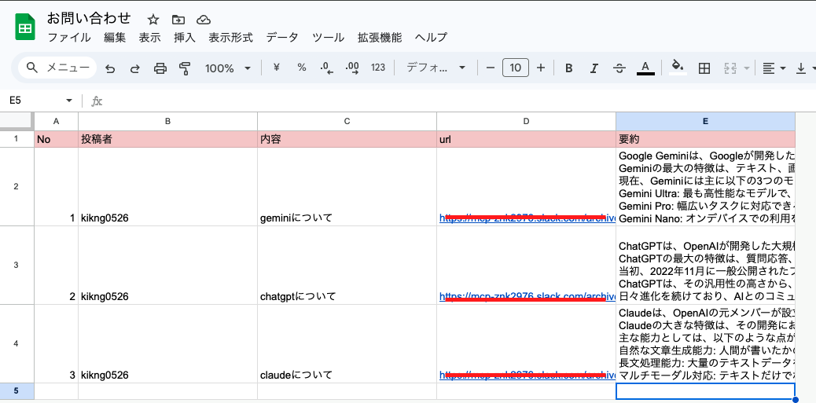
Task: Star the お問い合わせ document
Action: [x=153, y=20]
